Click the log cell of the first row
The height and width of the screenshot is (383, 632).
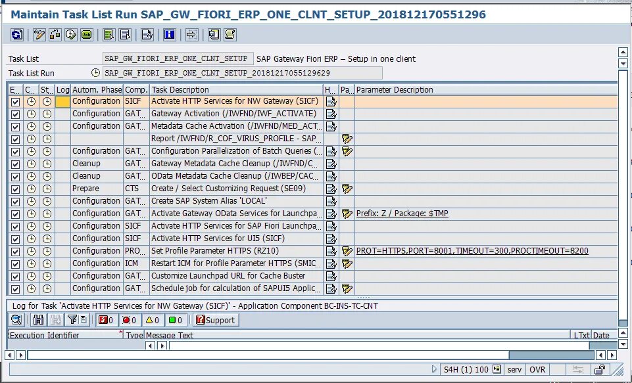(62, 102)
